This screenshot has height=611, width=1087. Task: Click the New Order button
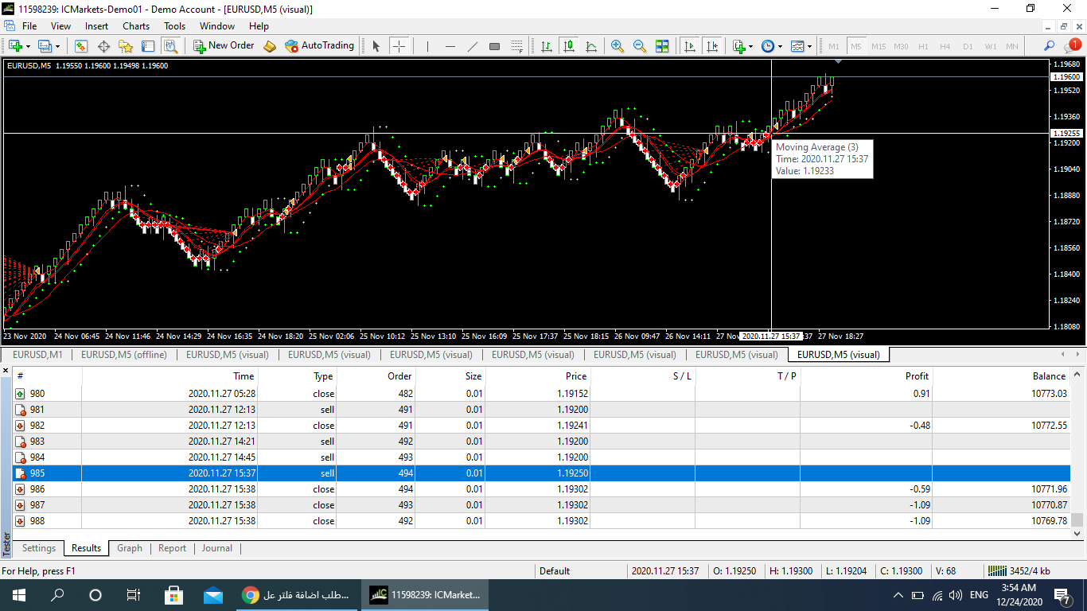pyautogui.click(x=224, y=46)
